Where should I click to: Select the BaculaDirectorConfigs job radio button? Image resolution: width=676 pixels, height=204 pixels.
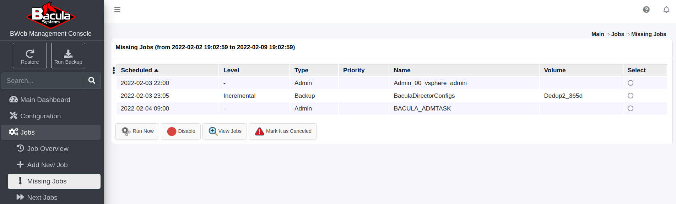[631, 96]
